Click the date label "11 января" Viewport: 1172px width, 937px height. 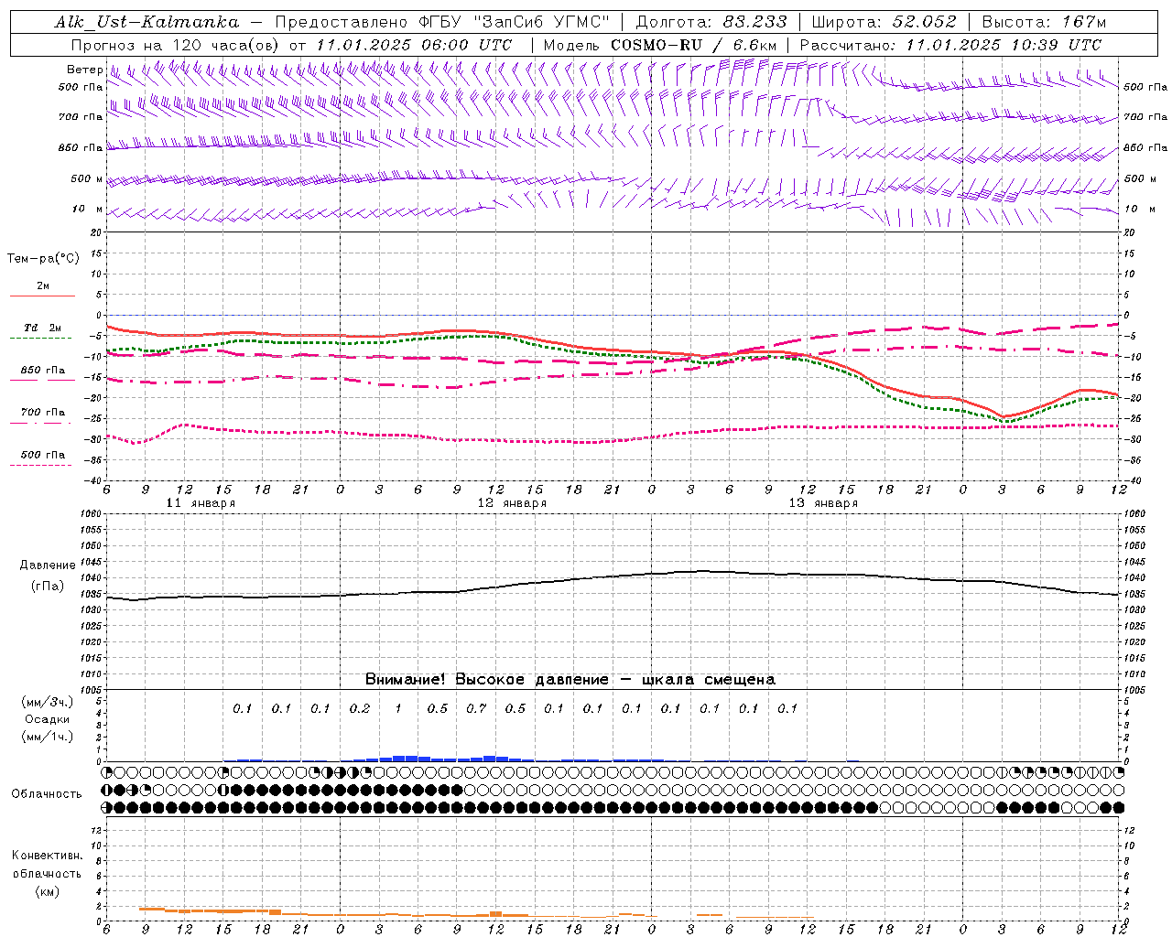click(201, 503)
